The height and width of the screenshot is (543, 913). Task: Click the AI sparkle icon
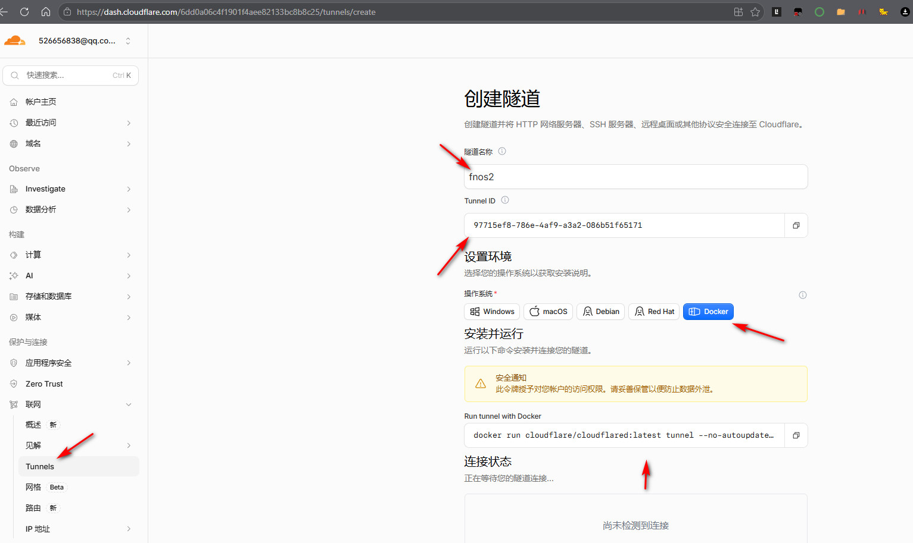[14, 276]
